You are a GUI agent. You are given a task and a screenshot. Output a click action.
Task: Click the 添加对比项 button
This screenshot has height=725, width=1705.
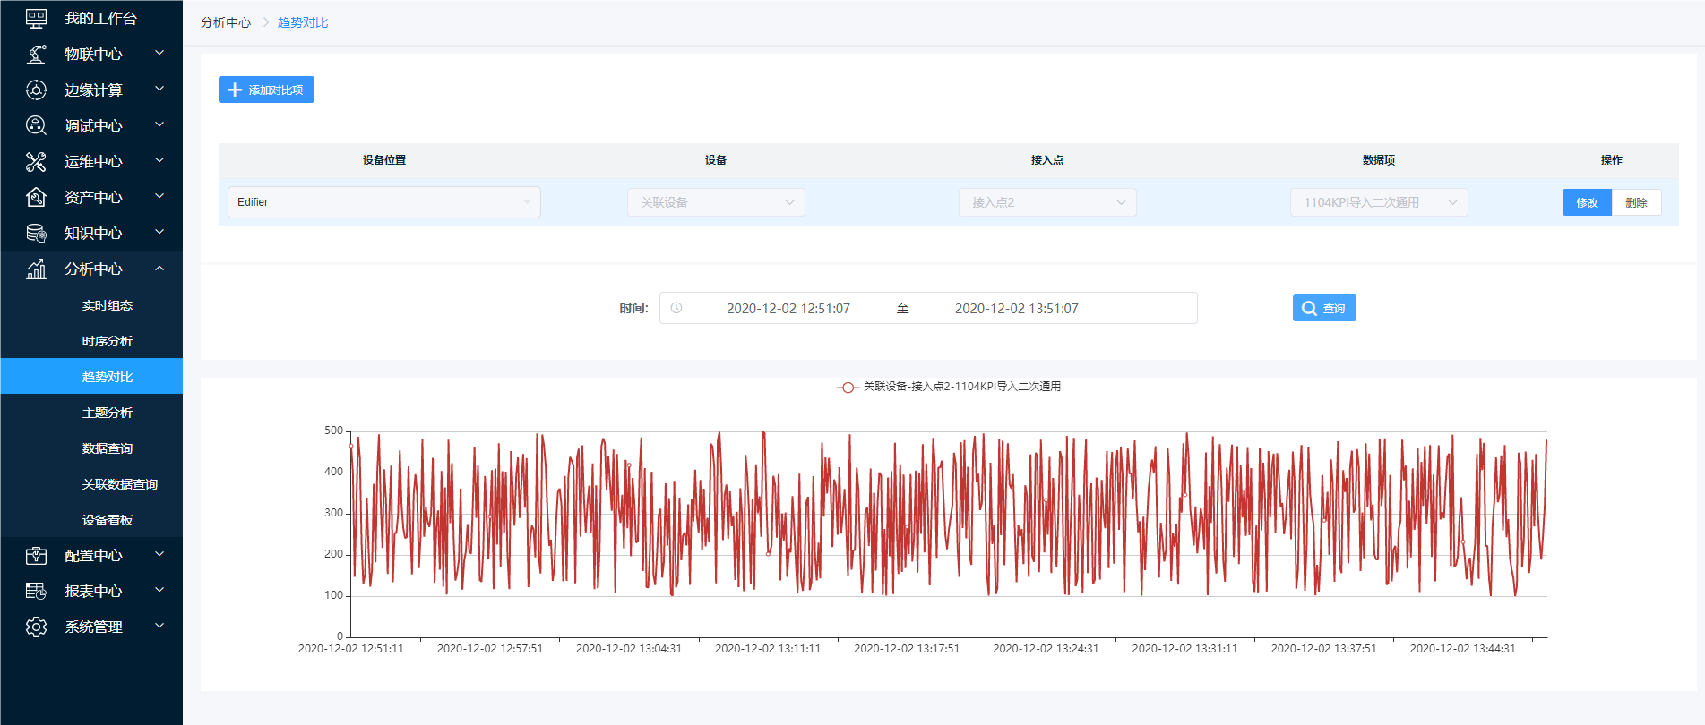click(x=266, y=90)
